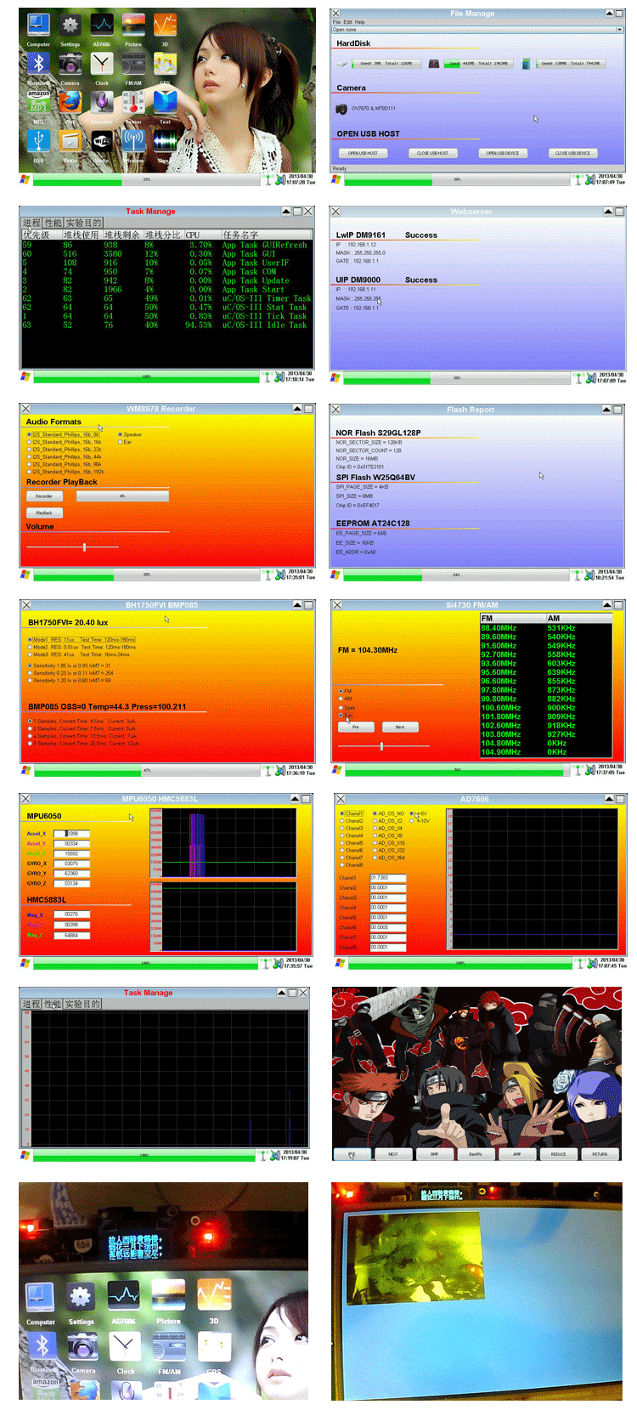Launch the AD7606 app icon on the top desktop
The height and width of the screenshot is (1410, 637).
(102, 25)
